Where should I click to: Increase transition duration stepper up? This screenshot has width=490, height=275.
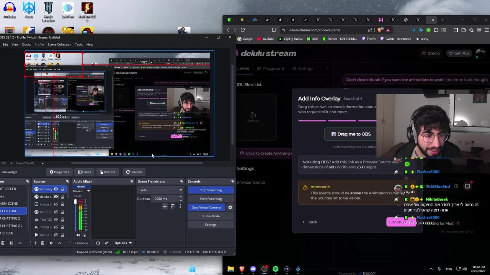(x=181, y=197)
